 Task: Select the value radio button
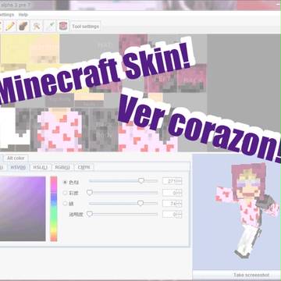click(65, 204)
